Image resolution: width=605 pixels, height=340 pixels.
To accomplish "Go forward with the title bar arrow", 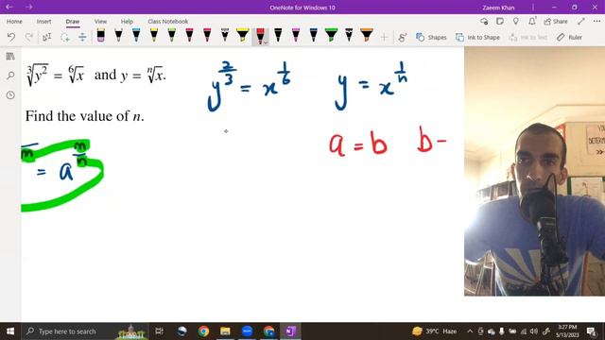I will pos(29,7).
